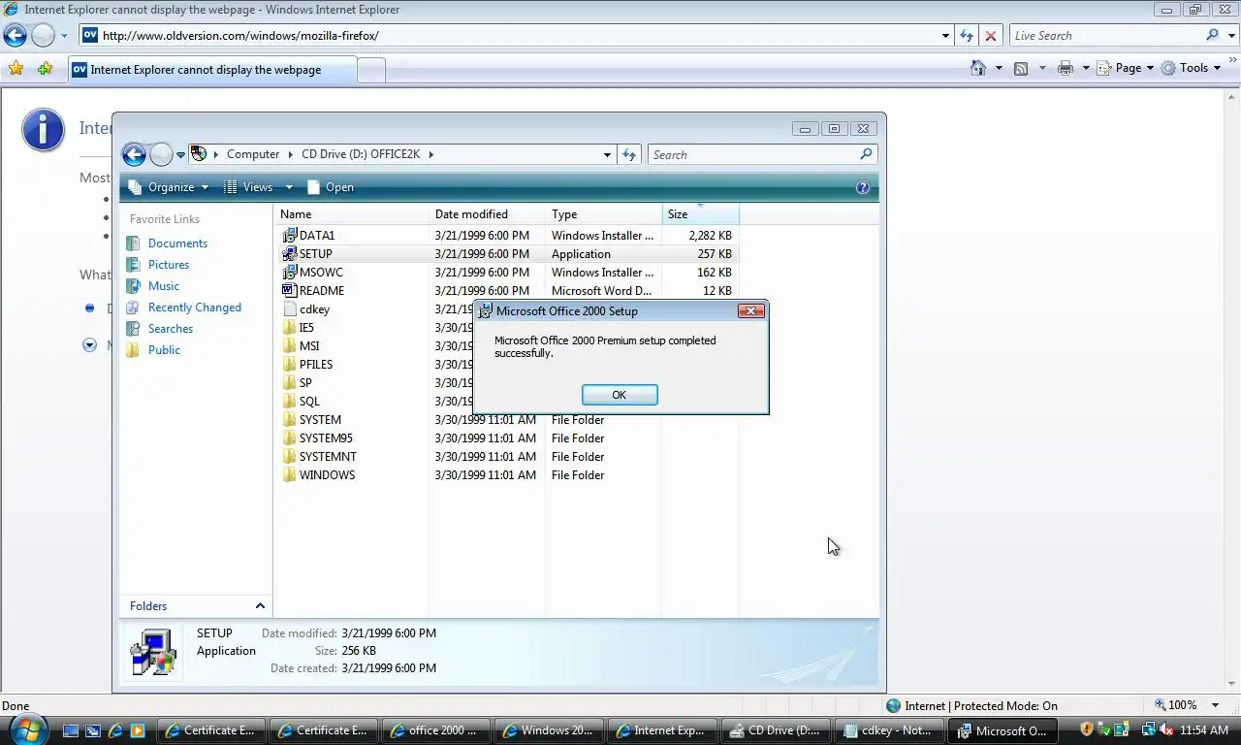Click the Live Search input box

[x=1107, y=36]
